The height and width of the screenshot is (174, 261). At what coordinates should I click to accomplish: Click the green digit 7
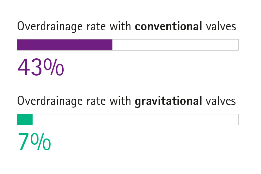click(23, 142)
